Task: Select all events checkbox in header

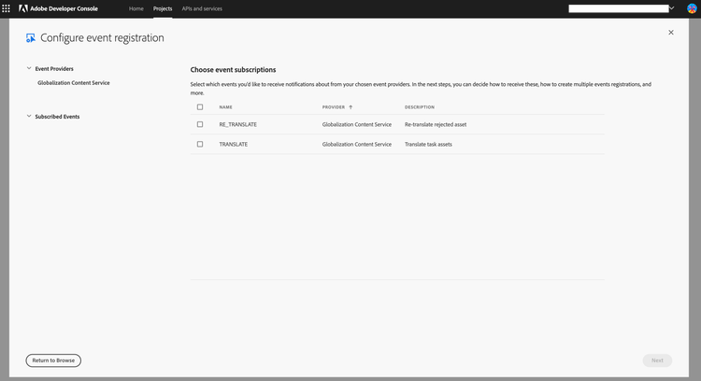Action: click(x=200, y=107)
